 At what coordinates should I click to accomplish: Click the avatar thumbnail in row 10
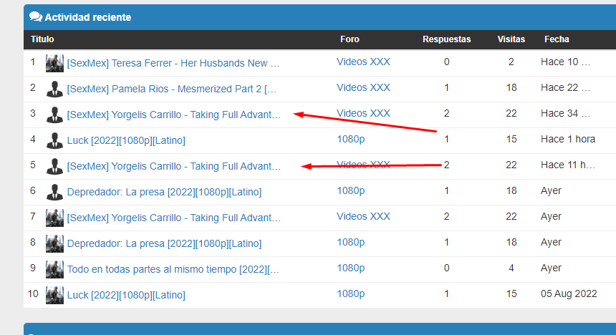[x=54, y=295]
